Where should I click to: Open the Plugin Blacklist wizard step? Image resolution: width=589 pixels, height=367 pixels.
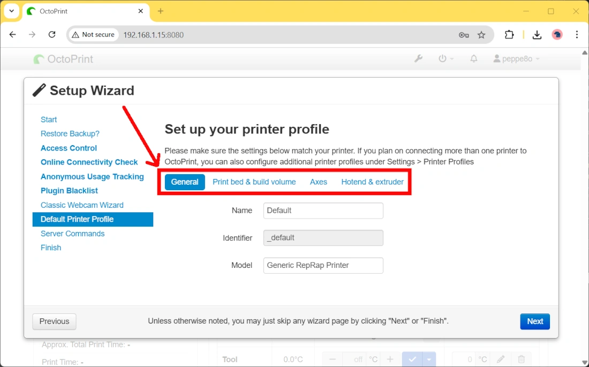(69, 191)
